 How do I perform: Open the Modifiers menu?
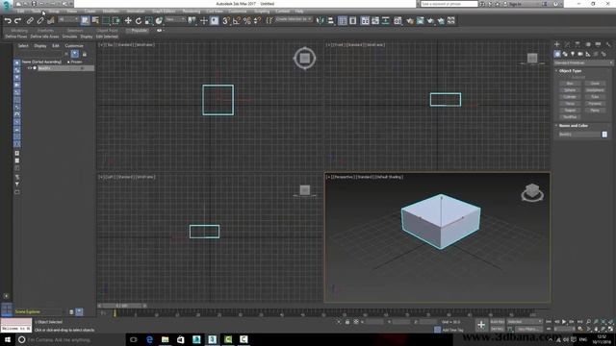[x=111, y=12]
